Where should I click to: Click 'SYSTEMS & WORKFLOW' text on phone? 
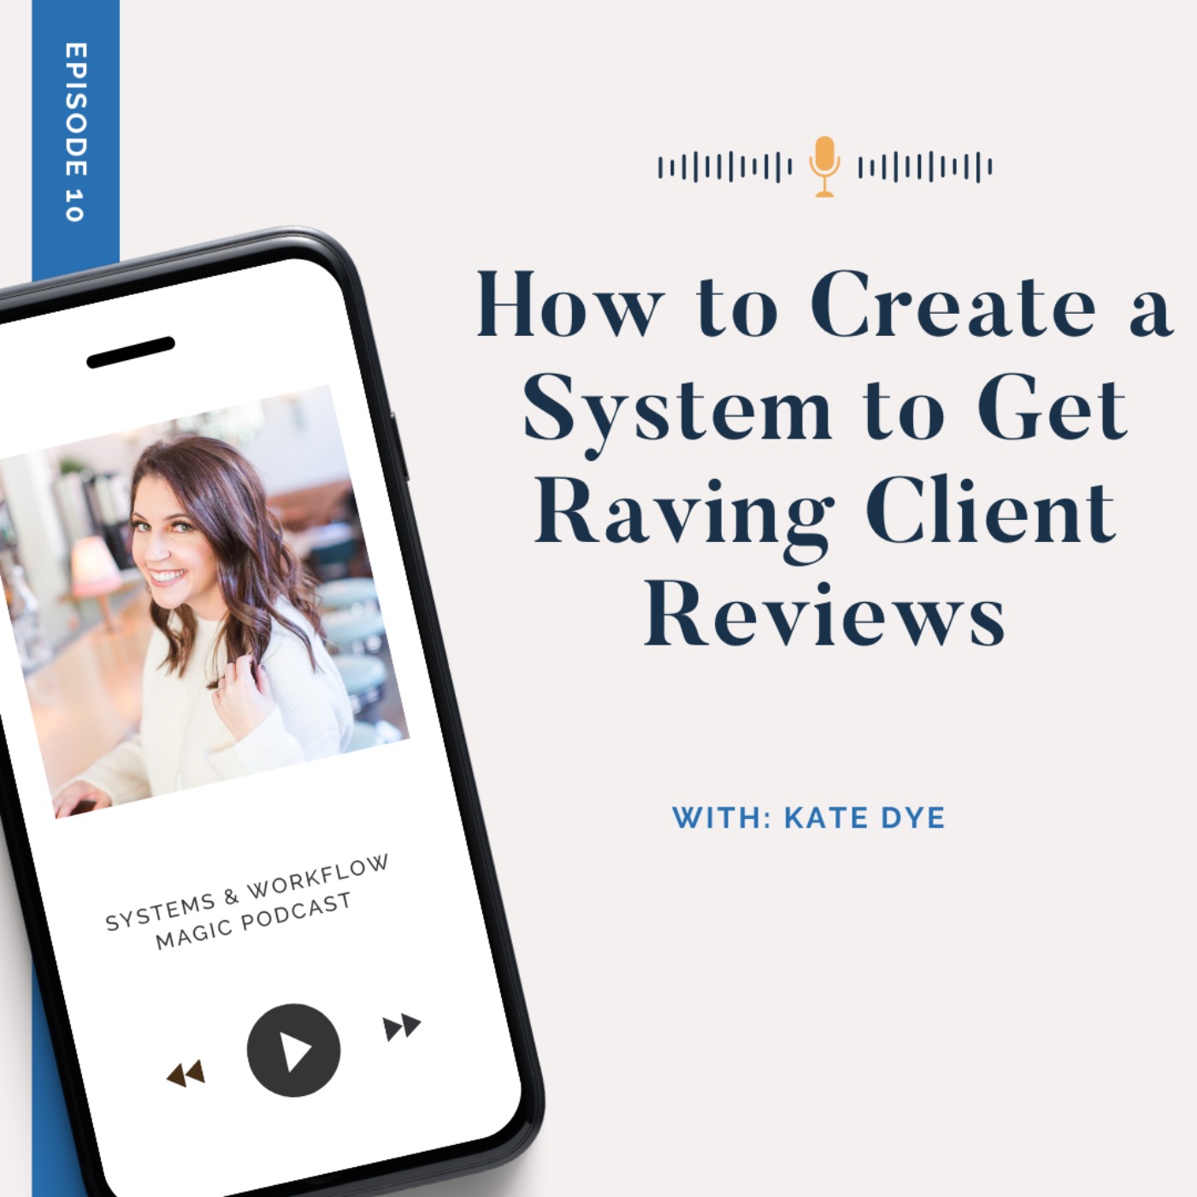[247, 892]
